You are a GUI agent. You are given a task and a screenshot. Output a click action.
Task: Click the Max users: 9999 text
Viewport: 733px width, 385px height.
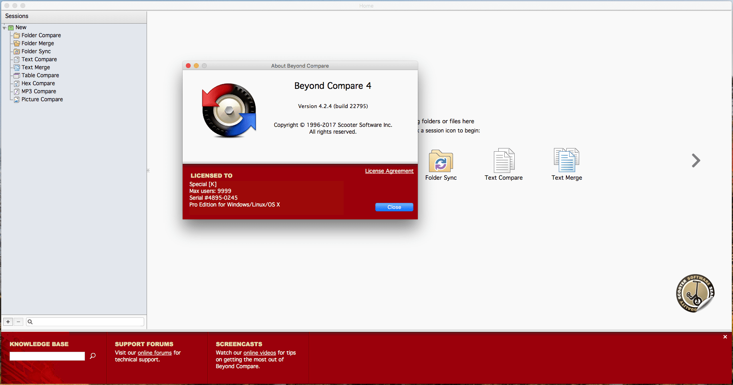point(210,191)
